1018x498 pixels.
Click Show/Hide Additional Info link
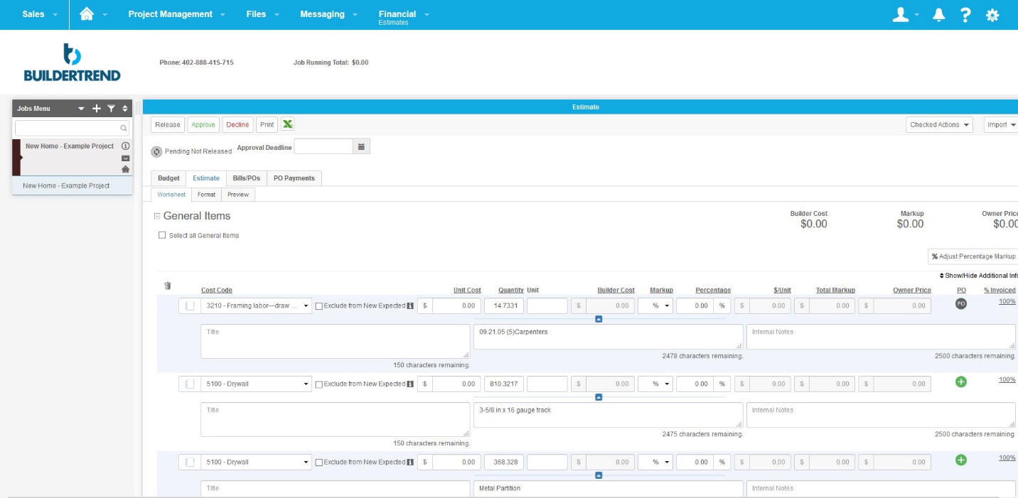pyautogui.click(x=979, y=276)
